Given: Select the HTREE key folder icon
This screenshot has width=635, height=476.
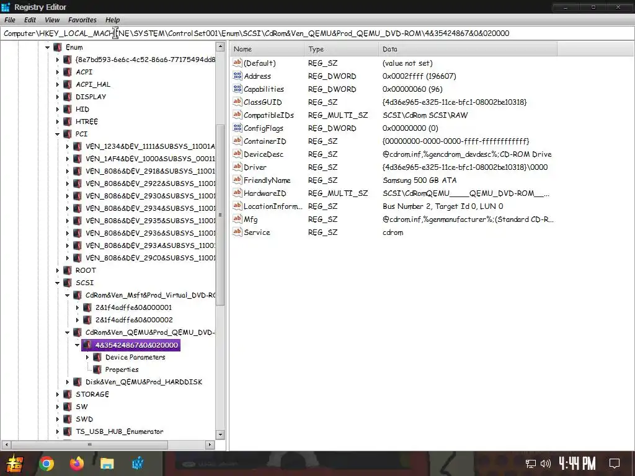Looking at the screenshot, I should click(x=68, y=121).
